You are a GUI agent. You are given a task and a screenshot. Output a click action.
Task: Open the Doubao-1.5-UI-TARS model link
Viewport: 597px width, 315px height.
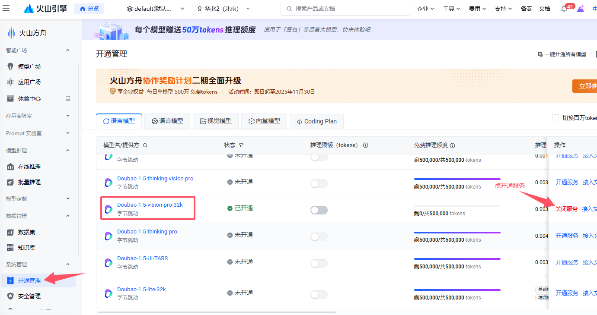click(142, 258)
